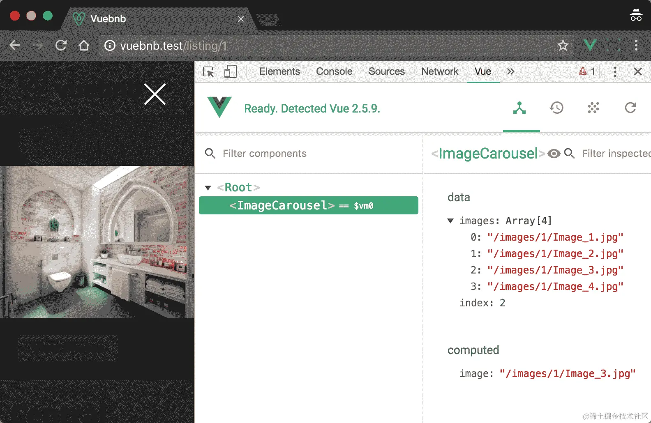Show more DevTools tabs with the chevron
The image size is (651, 423).
510,71
